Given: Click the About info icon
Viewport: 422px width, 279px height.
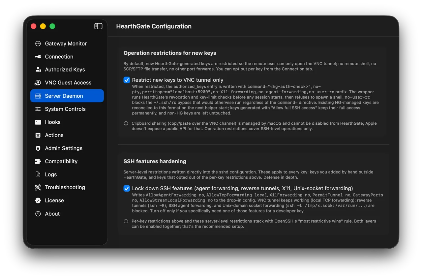Looking at the screenshot, I should tap(38, 214).
